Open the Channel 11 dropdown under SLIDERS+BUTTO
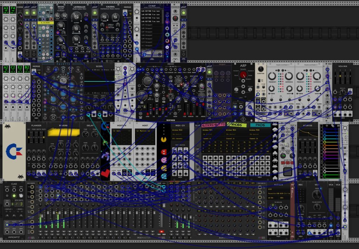Image resolution: width=359 pixels, height=249 pixels. [213, 139]
